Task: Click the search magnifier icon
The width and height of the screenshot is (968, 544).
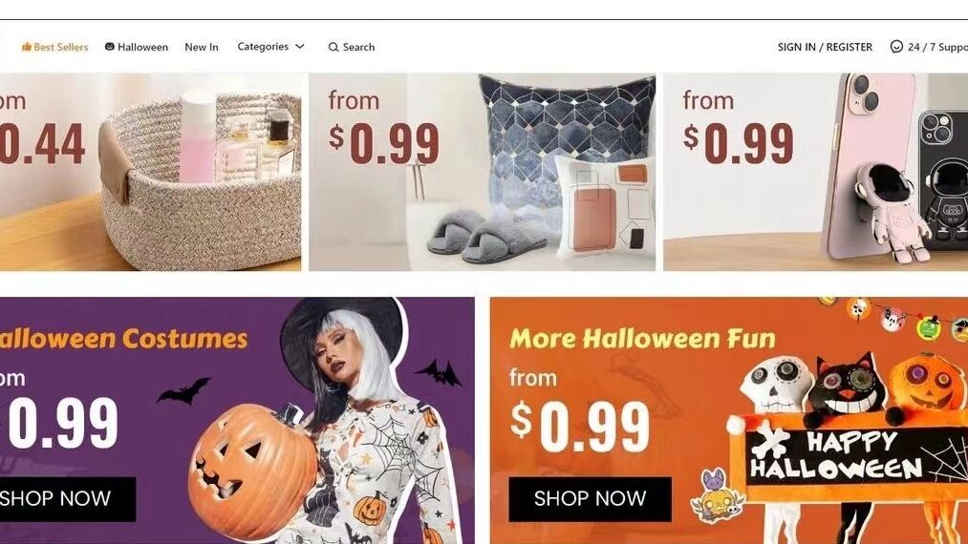Action: pos(333,47)
